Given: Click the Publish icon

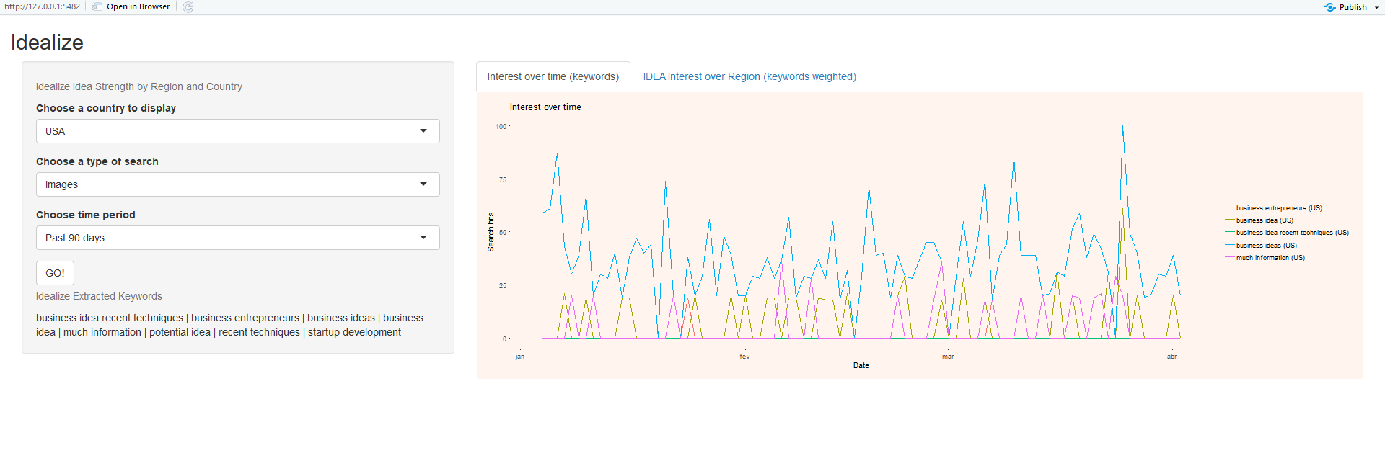Looking at the screenshot, I should (x=1330, y=7).
